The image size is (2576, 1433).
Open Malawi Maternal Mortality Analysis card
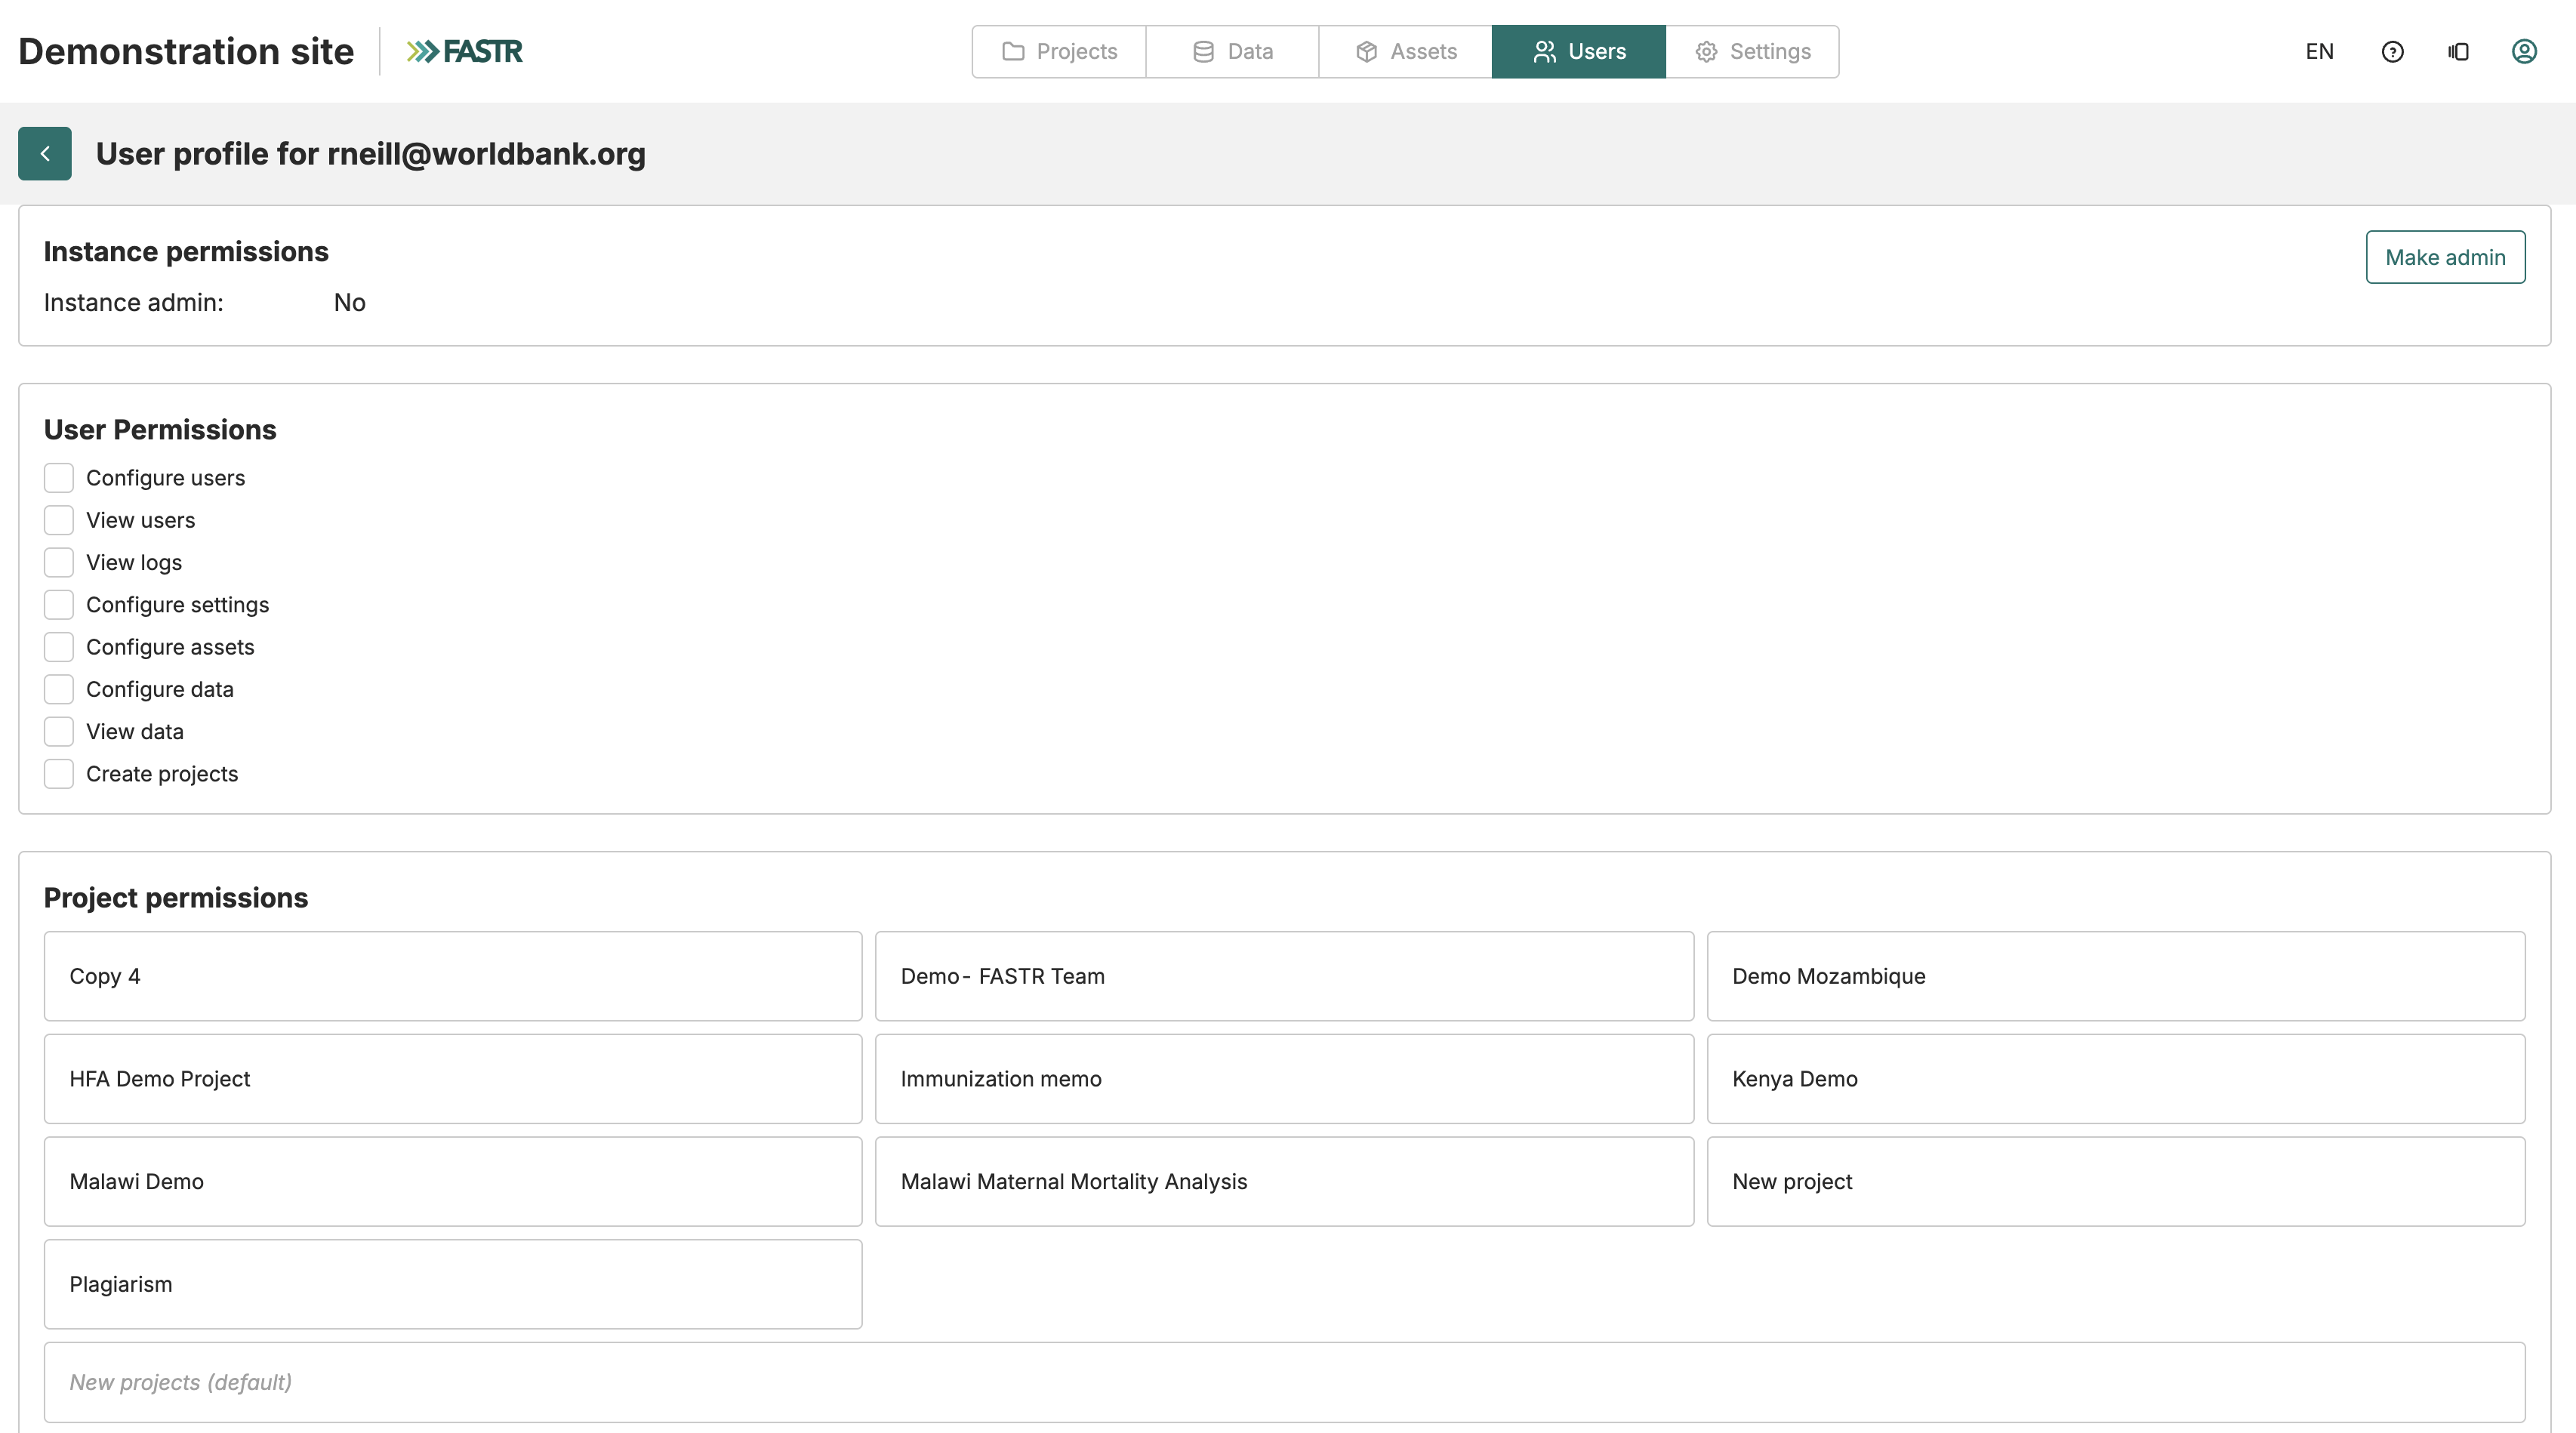click(1284, 1182)
